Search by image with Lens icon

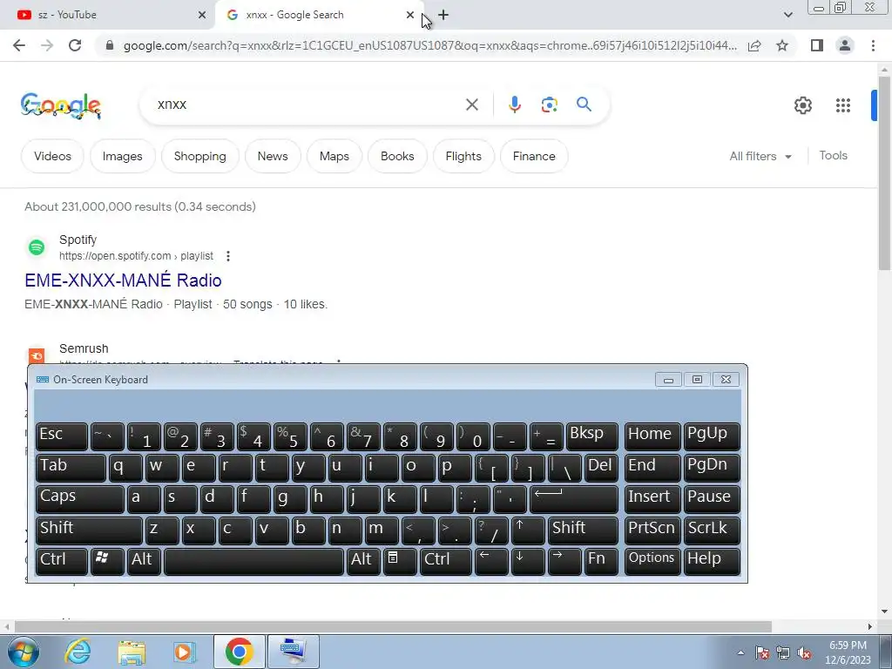point(549,105)
